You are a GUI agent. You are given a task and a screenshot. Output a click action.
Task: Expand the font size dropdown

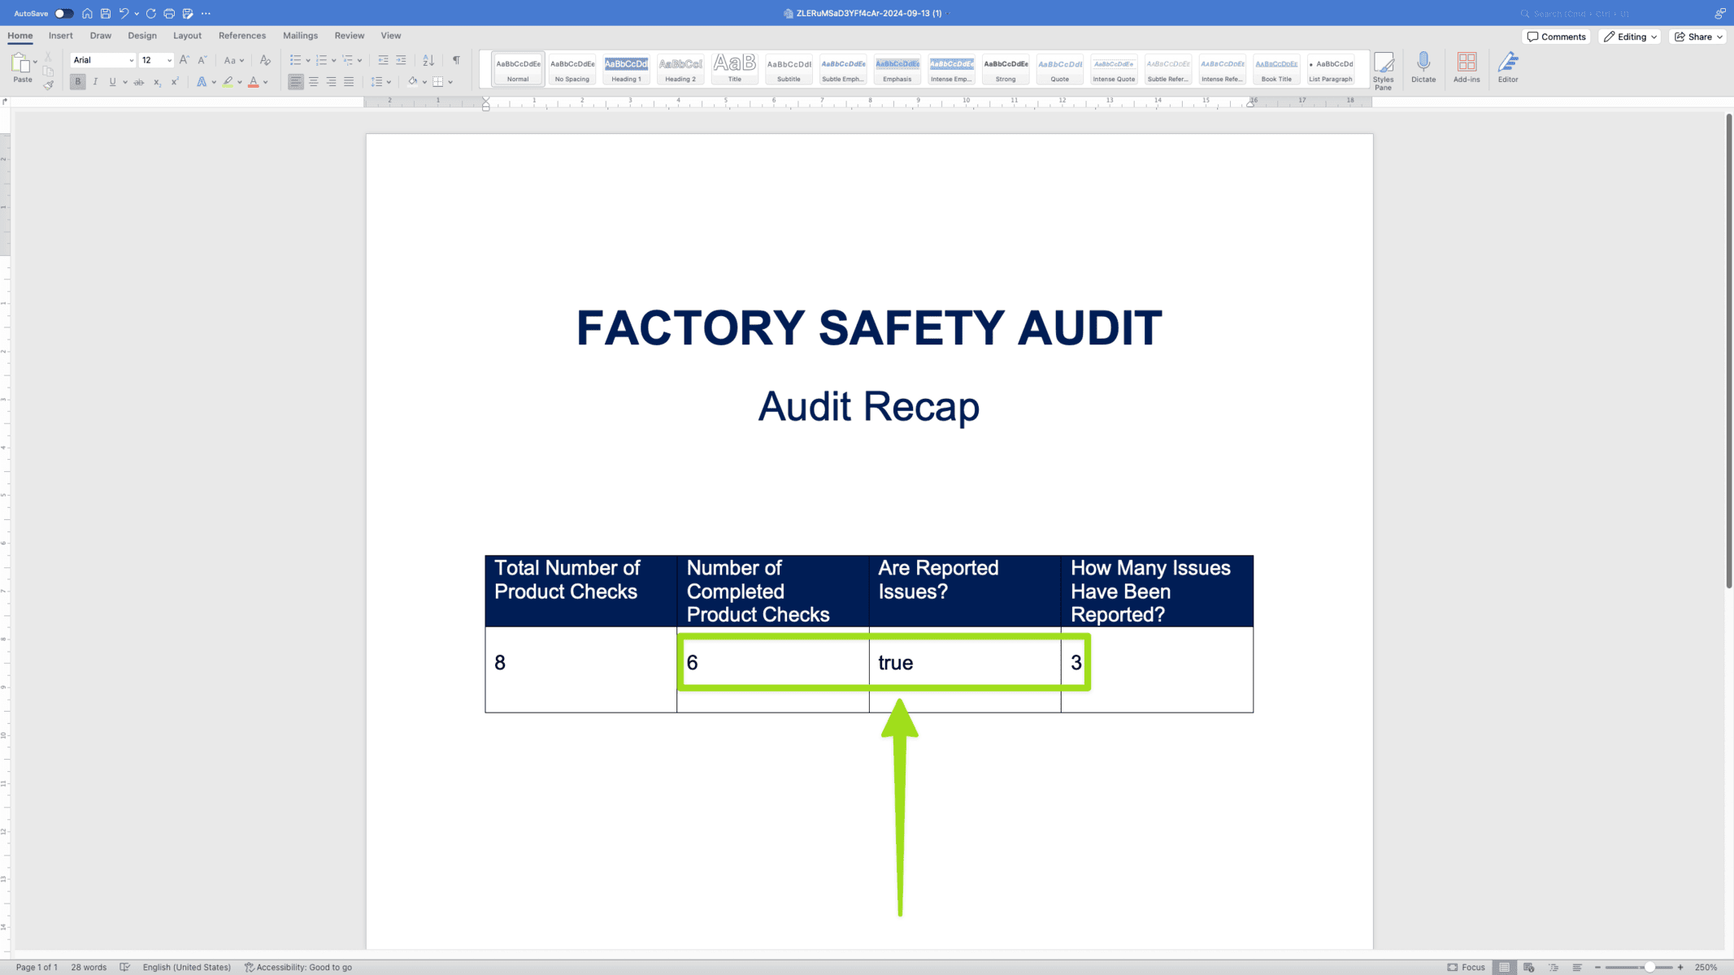[x=169, y=60]
